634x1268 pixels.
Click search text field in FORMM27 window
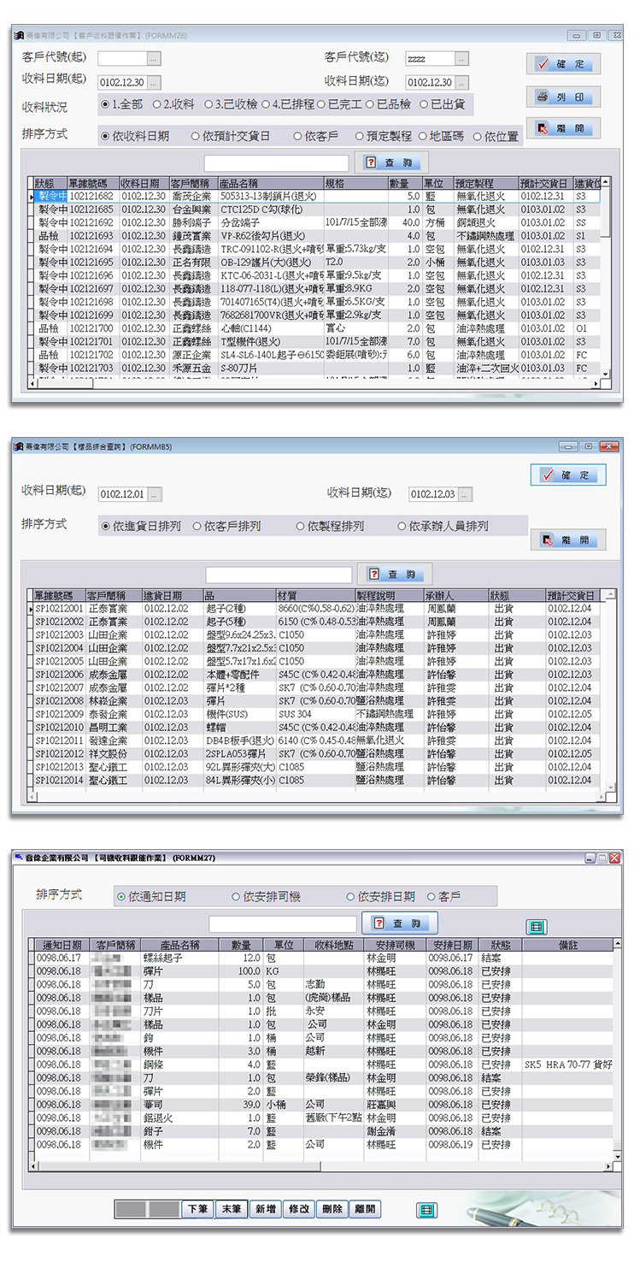(x=282, y=924)
